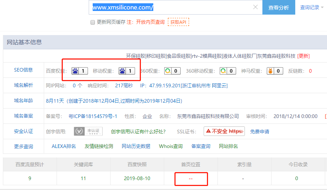The height and width of the screenshot is (190, 327).
Task: Click the 百度快照 column header
Action: coord(137,164)
